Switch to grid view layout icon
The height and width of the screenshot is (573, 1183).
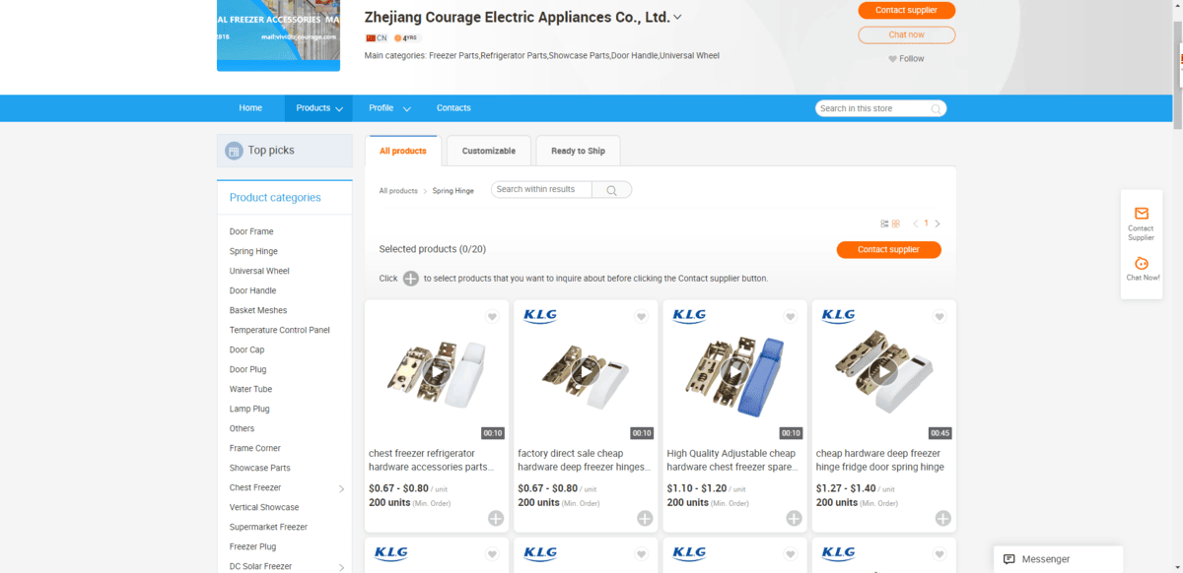pyautogui.click(x=896, y=223)
